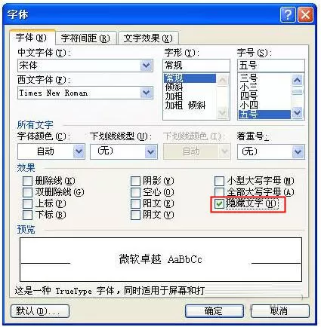The width and height of the screenshot is (321, 327).
Task: Enable 小型大写字母 small caps checkbox
Action: (219, 181)
